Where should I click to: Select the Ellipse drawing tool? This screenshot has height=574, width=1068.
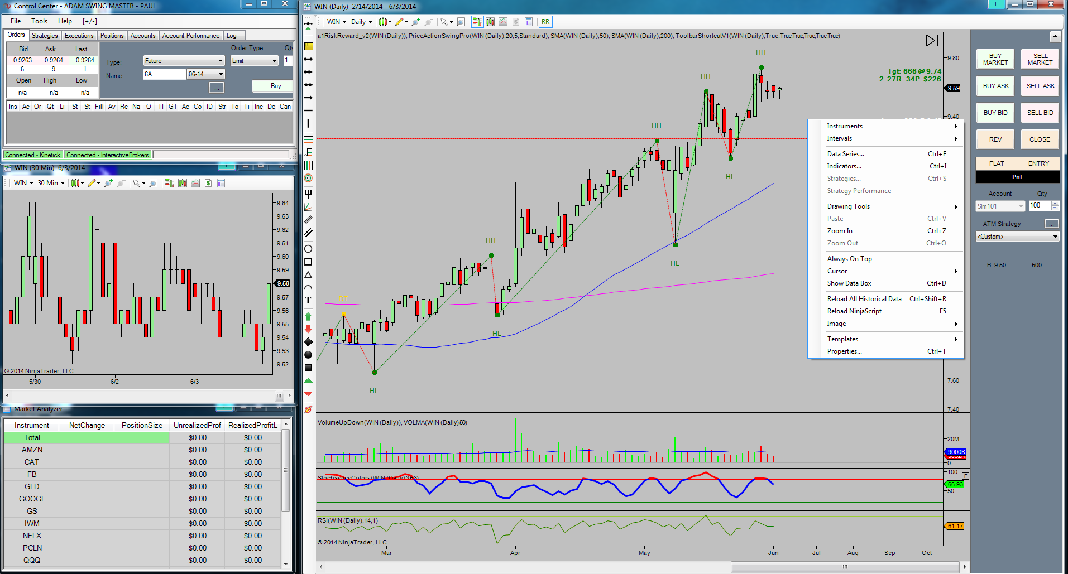pos(308,249)
